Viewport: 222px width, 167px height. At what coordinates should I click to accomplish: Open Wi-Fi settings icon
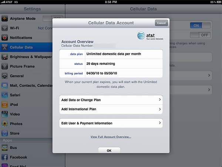click(x=5, y=28)
